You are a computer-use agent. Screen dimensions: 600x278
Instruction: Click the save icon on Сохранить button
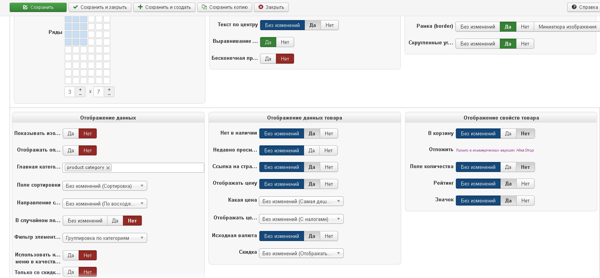[x=25, y=7]
